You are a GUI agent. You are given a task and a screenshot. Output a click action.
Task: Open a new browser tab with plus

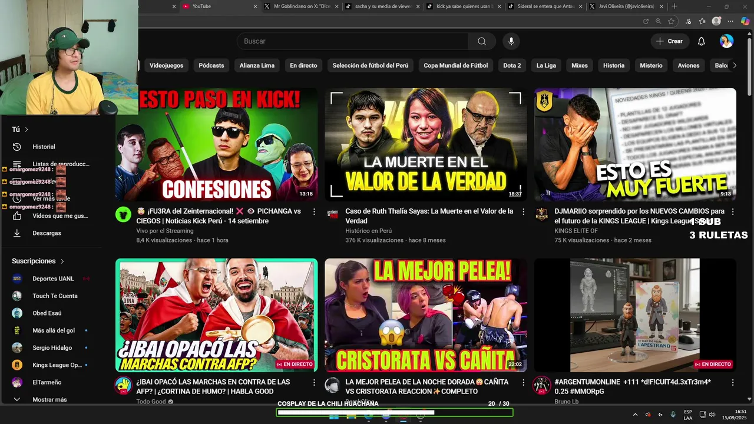674,6
